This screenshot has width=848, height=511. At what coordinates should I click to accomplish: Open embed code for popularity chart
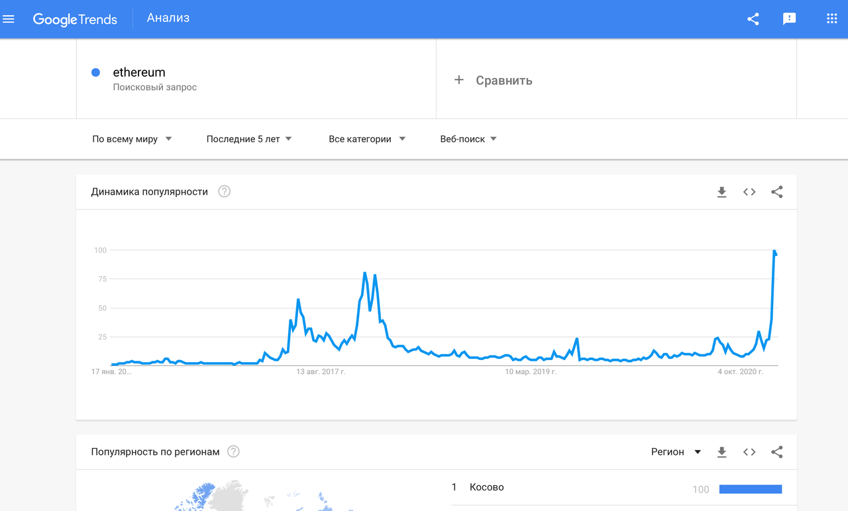pos(749,192)
